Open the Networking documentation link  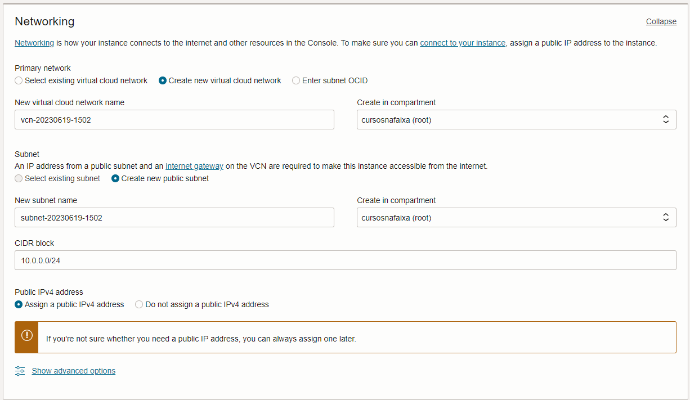(x=34, y=43)
